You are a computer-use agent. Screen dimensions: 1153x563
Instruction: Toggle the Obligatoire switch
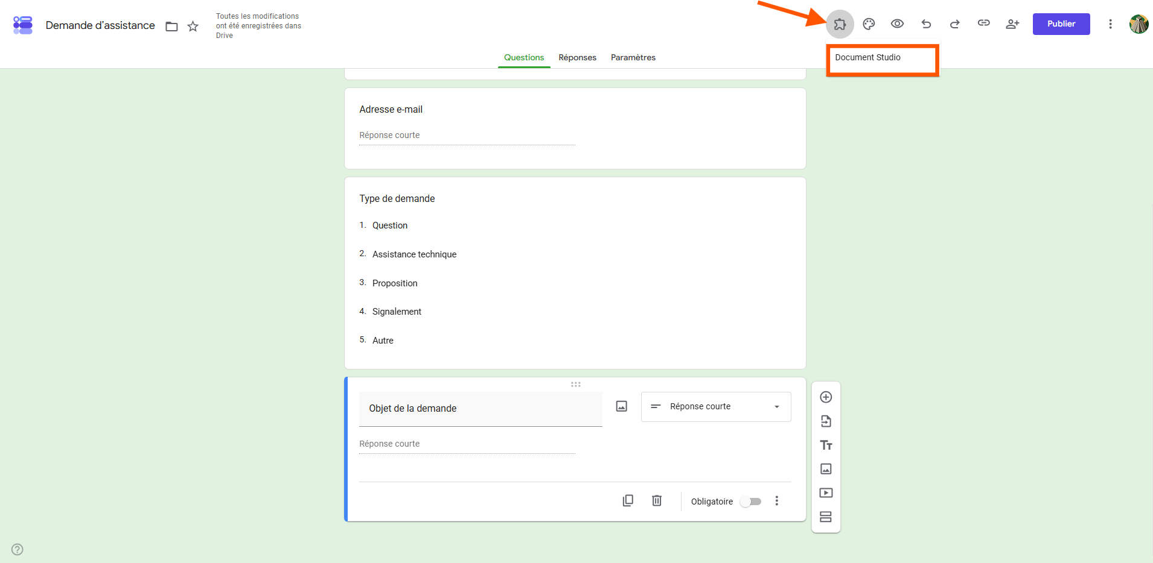pyautogui.click(x=751, y=502)
